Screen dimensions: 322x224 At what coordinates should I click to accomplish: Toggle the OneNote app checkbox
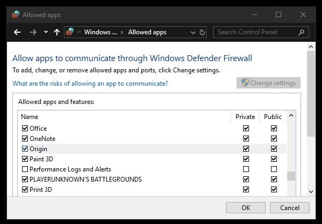25,139
